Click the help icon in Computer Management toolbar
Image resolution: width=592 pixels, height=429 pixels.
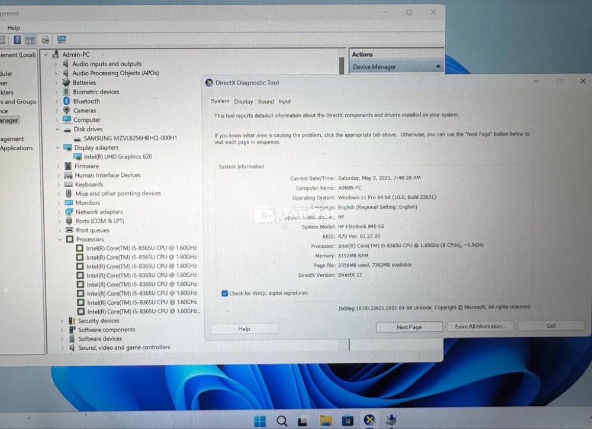point(17,40)
